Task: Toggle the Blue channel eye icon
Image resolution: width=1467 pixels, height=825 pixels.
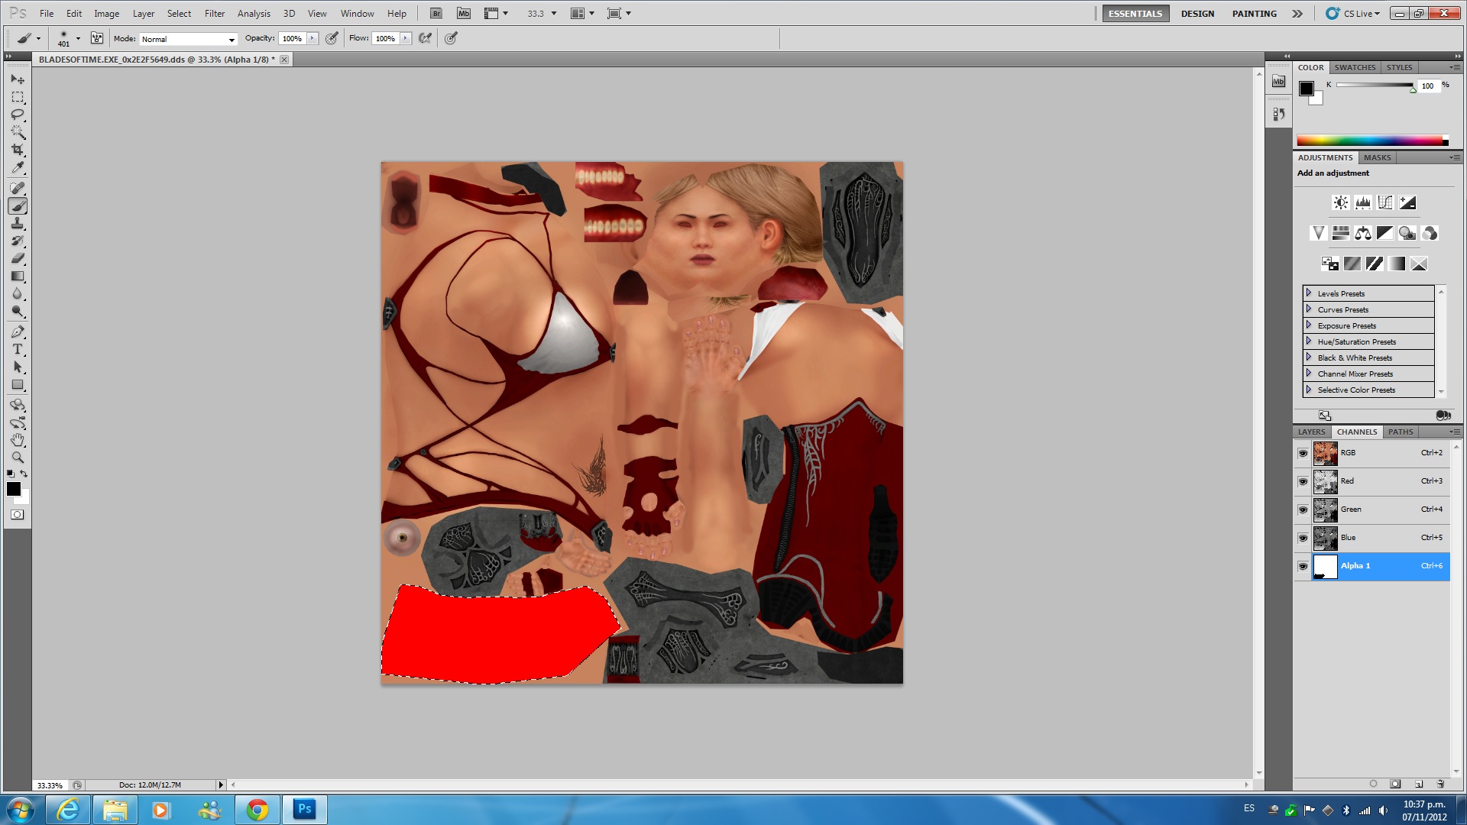Action: point(1303,538)
